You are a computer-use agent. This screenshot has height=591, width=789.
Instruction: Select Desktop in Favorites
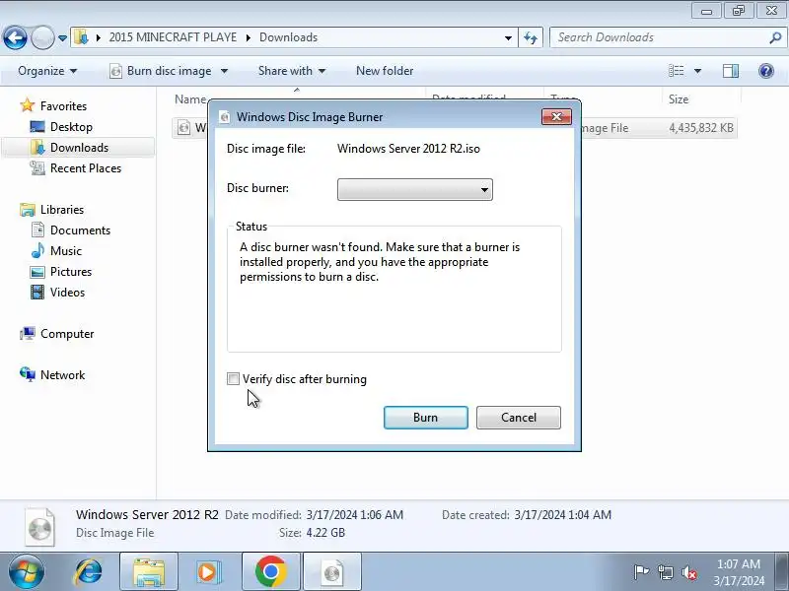(61, 127)
